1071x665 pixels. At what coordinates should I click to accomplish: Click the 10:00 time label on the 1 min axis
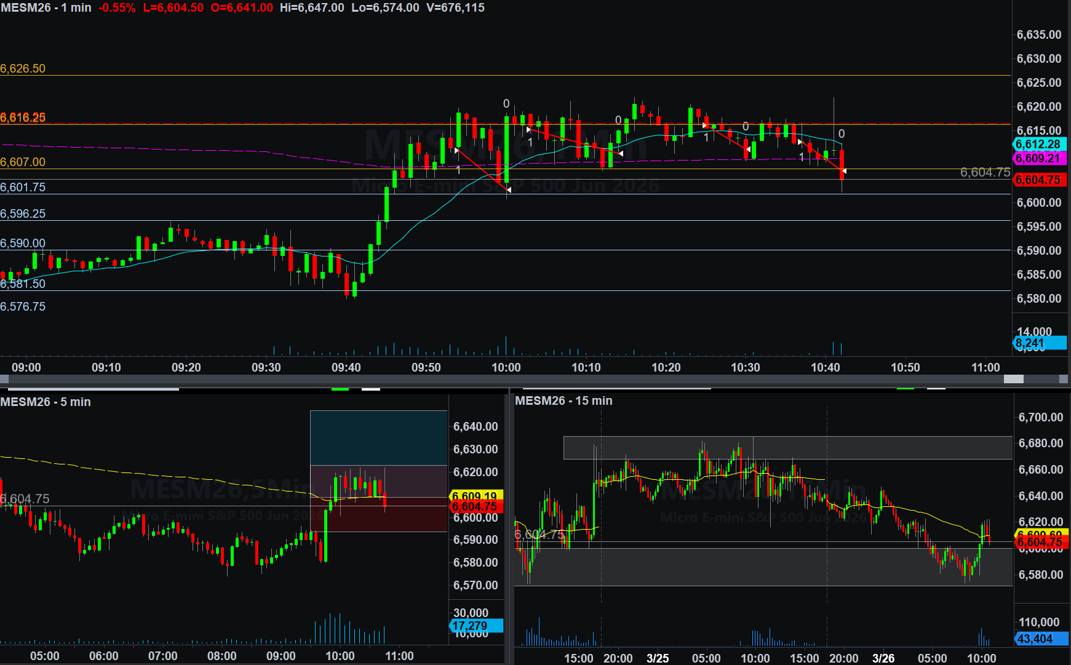click(506, 367)
